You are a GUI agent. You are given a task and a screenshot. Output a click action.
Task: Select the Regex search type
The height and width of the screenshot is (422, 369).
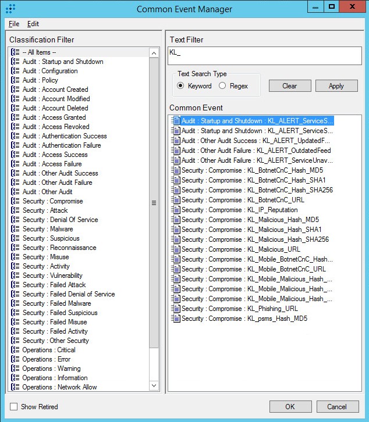click(222, 86)
